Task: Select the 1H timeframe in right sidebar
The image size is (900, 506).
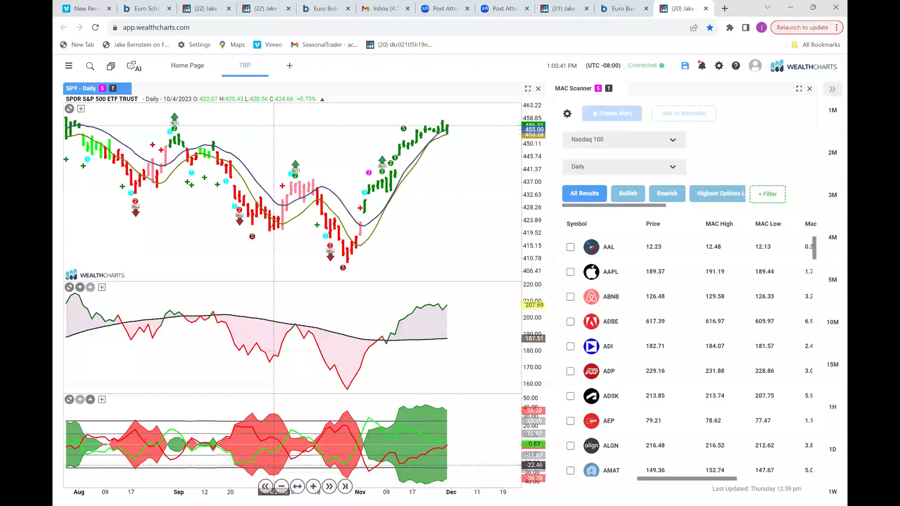Action: point(832,407)
